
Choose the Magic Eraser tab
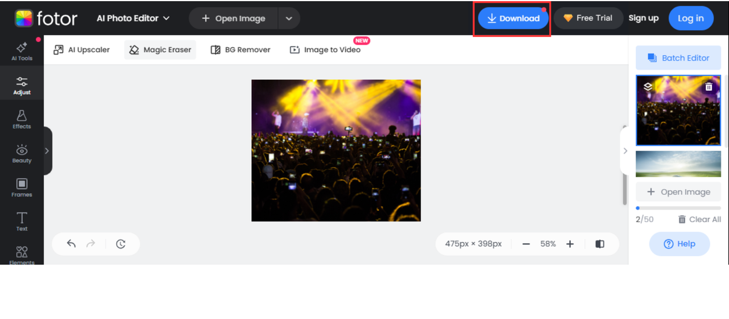click(x=160, y=50)
